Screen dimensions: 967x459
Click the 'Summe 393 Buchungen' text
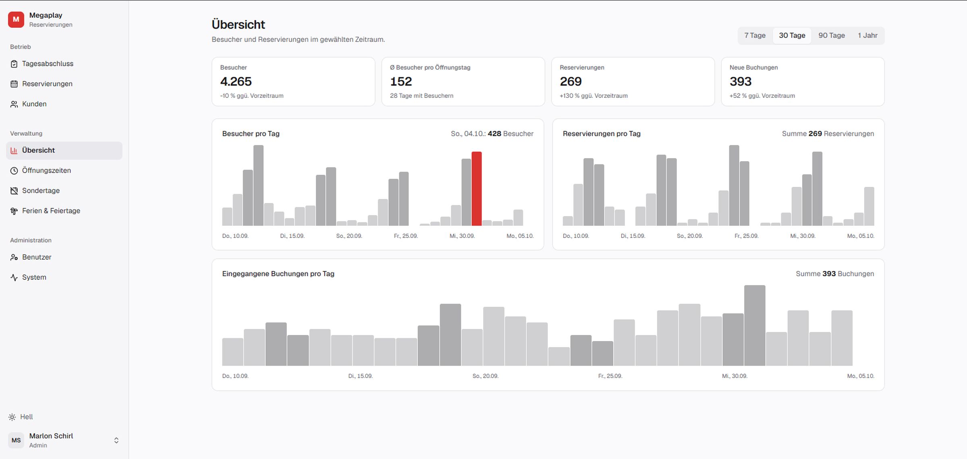pyautogui.click(x=835, y=274)
